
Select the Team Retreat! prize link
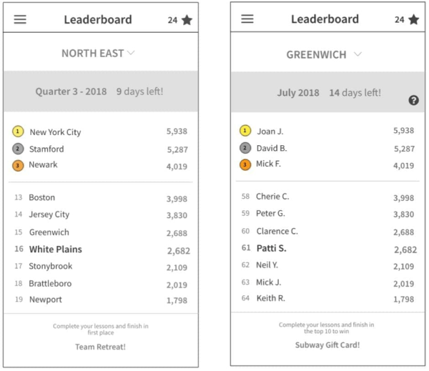click(x=100, y=347)
